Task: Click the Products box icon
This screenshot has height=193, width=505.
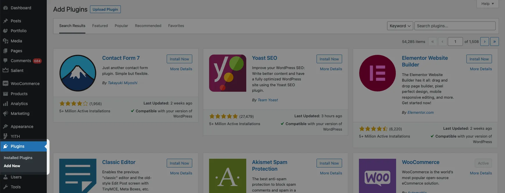Action: (6, 94)
